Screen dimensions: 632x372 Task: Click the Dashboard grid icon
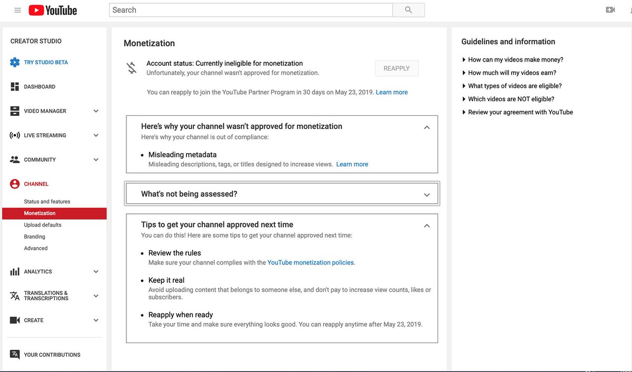(x=15, y=86)
